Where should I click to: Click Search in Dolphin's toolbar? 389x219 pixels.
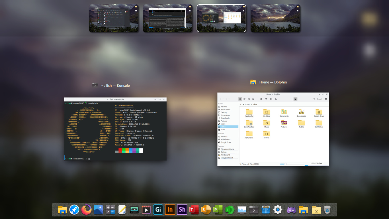[x=318, y=99]
